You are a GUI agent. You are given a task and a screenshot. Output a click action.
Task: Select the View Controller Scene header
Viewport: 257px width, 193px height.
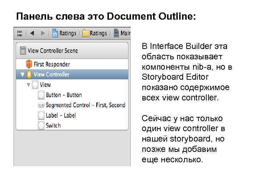point(72,51)
